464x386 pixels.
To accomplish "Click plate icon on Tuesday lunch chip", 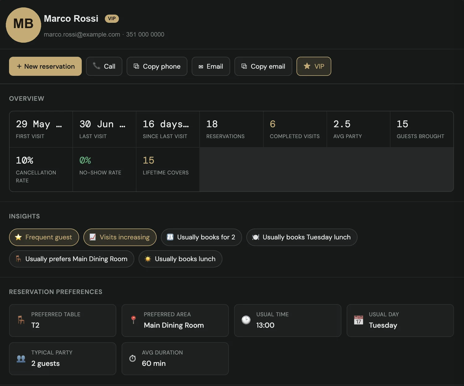I will (256, 237).
